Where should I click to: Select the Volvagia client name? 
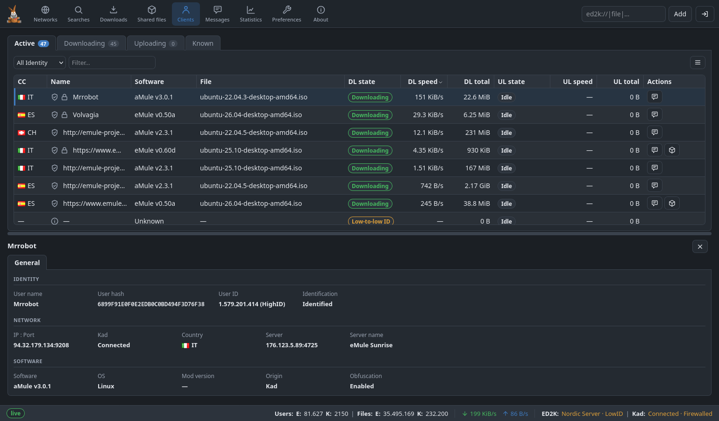tap(85, 115)
